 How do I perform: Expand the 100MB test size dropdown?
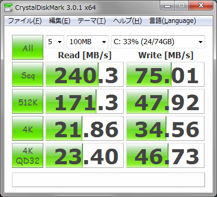[88, 42]
